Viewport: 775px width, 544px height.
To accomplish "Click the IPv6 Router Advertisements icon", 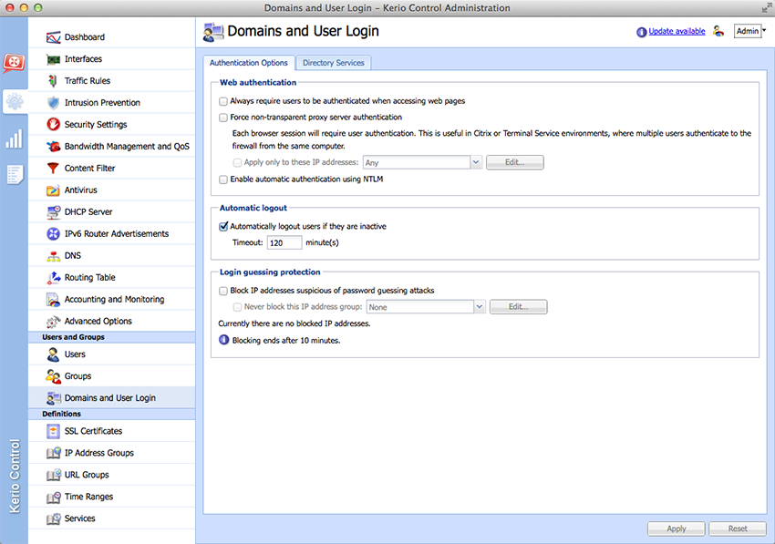I will [x=53, y=233].
